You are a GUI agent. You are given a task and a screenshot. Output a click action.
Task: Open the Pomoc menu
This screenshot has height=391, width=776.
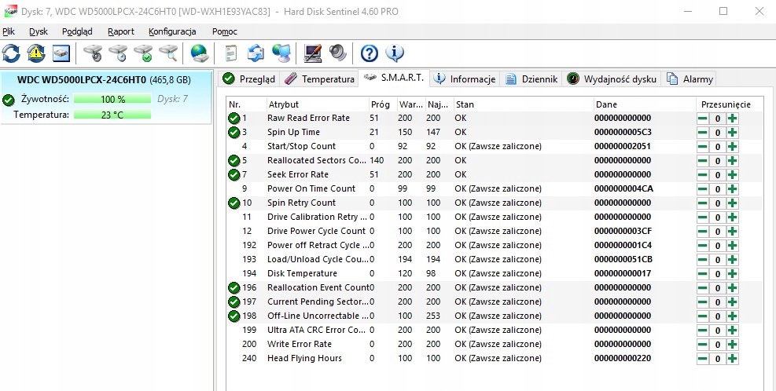(x=225, y=31)
